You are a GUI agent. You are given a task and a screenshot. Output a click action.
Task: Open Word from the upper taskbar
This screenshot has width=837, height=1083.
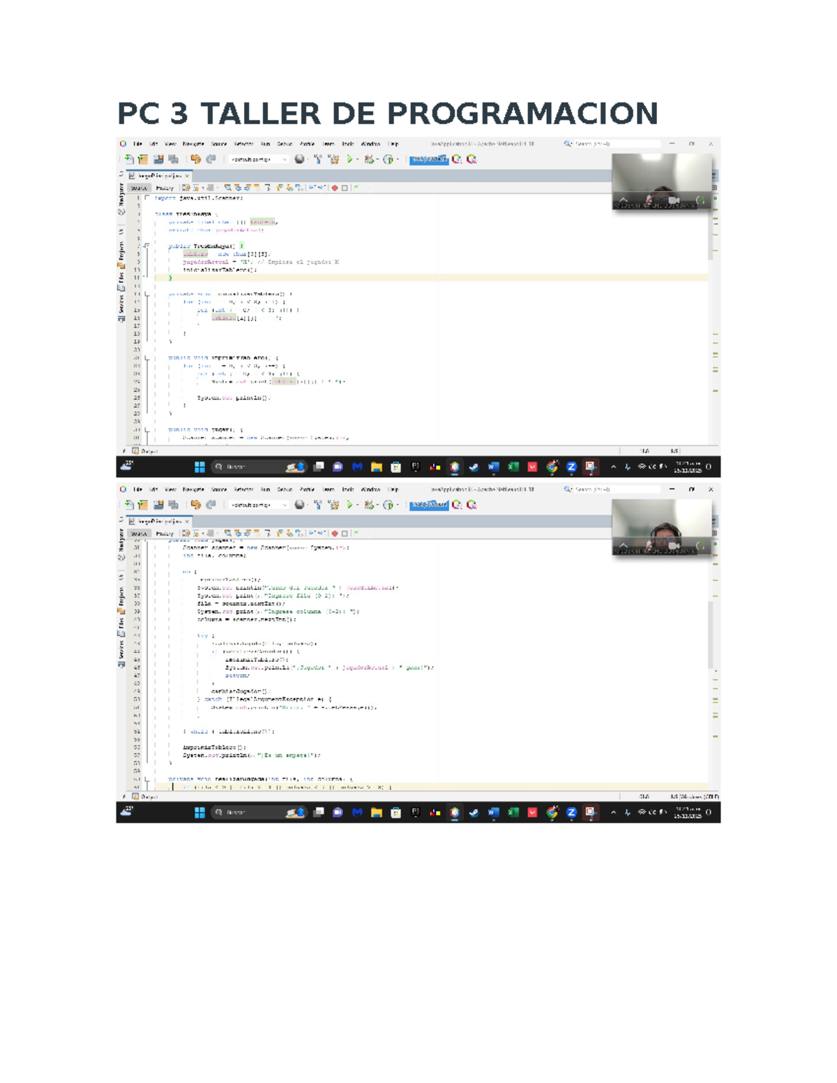(493, 467)
